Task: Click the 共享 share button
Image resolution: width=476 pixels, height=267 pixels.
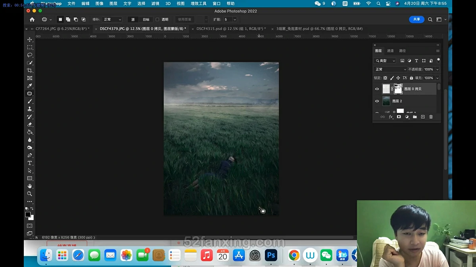Action: 416,19
